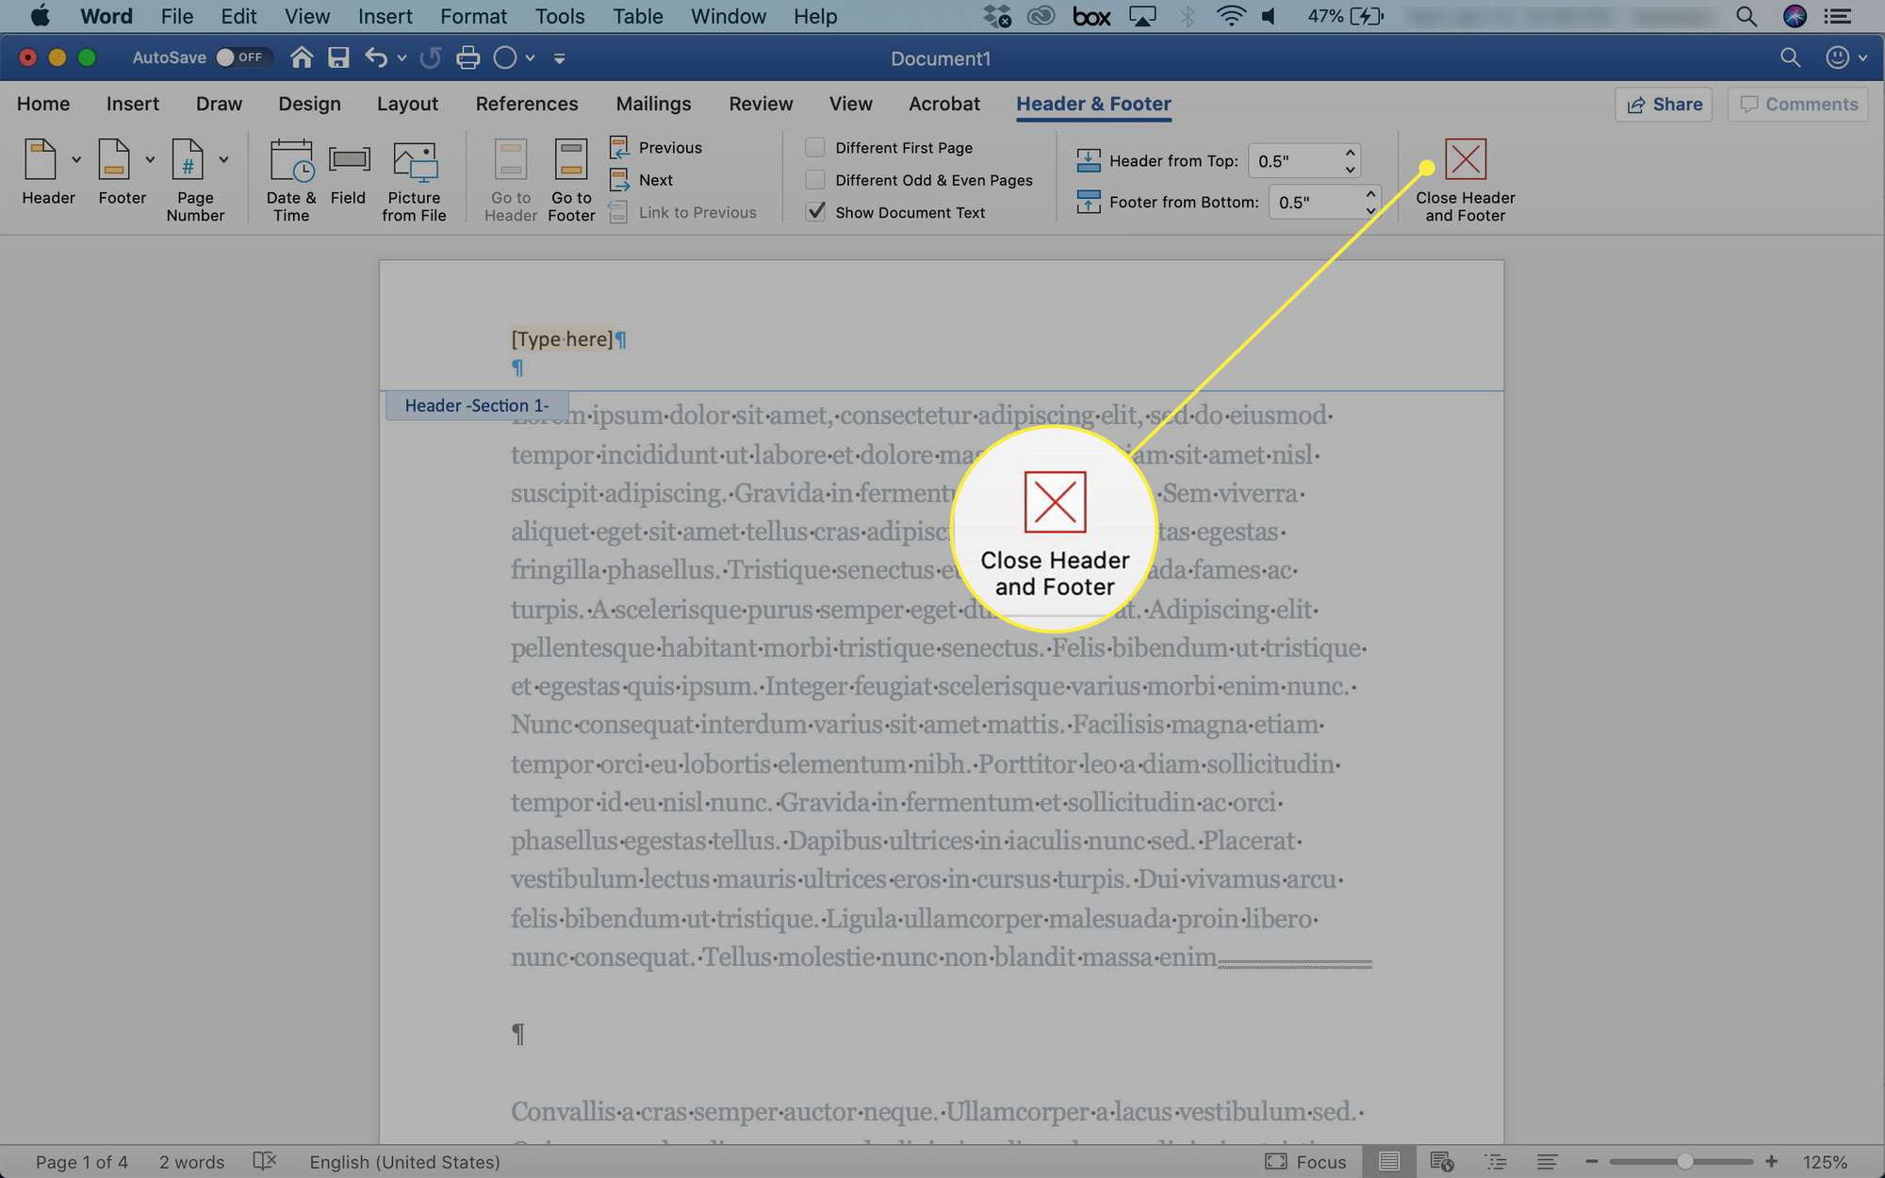
Task: Switch to Print Layout view
Action: [x=1389, y=1161]
